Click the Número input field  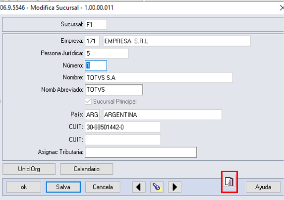pos(96,66)
